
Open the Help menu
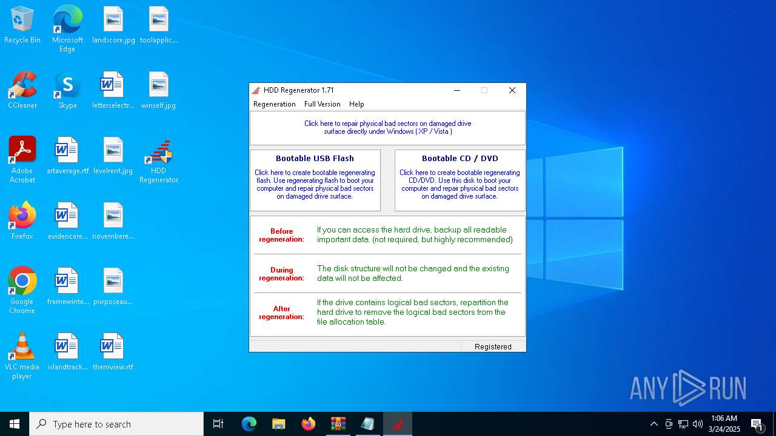click(x=356, y=104)
